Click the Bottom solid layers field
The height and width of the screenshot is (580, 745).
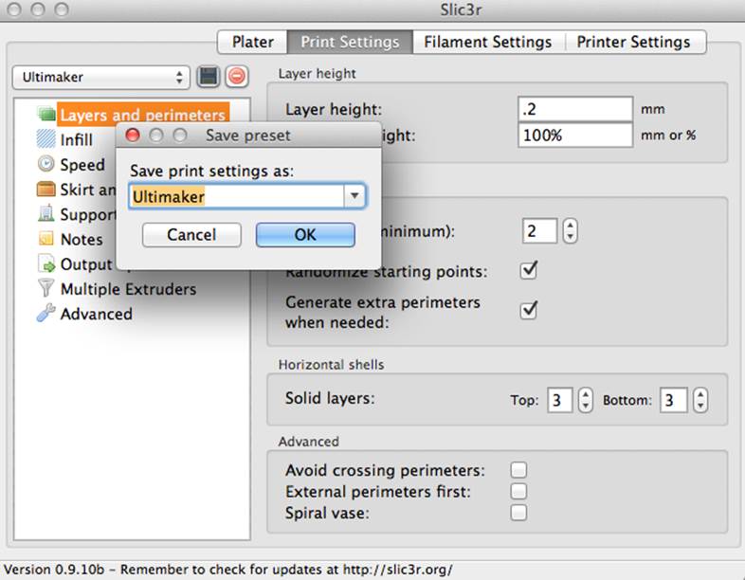pos(673,400)
